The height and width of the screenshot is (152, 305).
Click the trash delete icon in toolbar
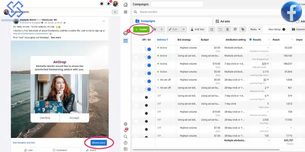pyautogui.click(x=228, y=29)
